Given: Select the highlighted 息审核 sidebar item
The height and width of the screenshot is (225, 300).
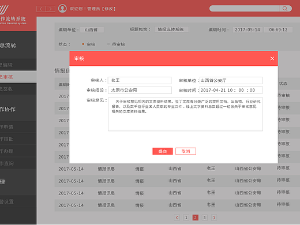Looking at the screenshot, I should [18, 77].
